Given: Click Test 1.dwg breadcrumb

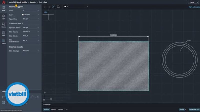Looking at the screenshot, I should pos(43,2).
